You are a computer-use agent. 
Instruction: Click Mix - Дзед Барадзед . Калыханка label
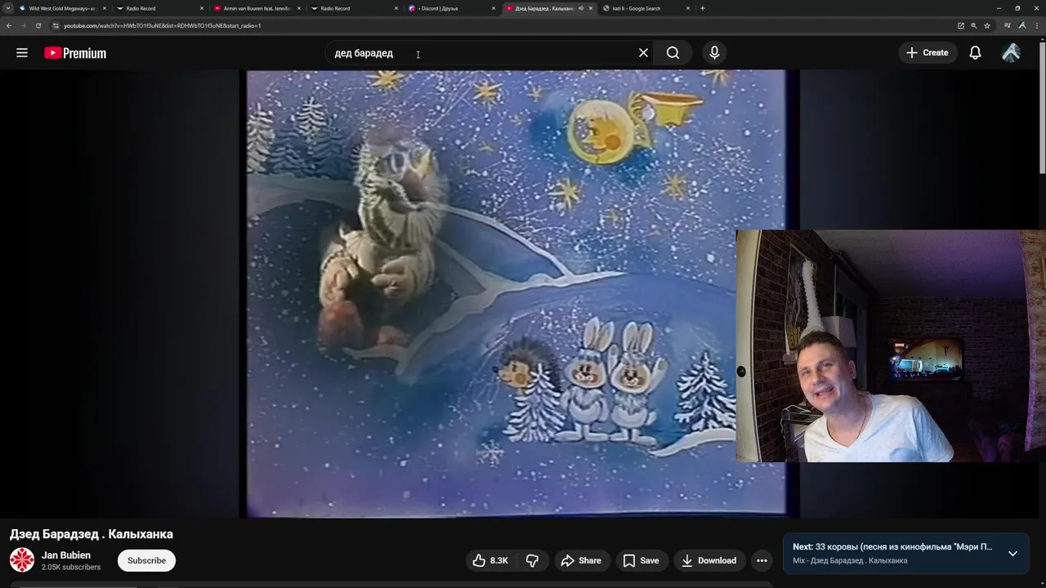(x=850, y=561)
